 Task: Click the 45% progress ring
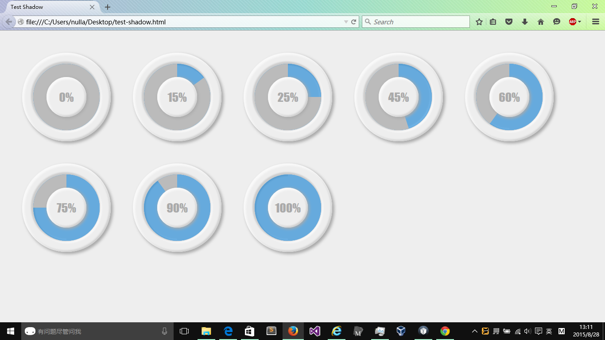pyautogui.click(x=399, y=97)
